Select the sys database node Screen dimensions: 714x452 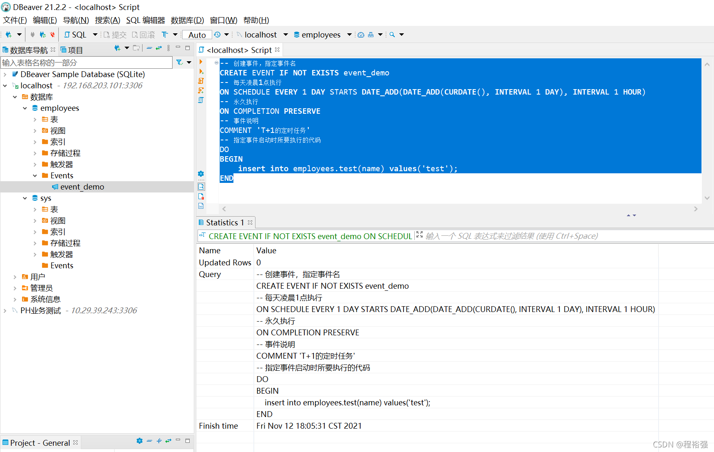(x=46, y=198)
